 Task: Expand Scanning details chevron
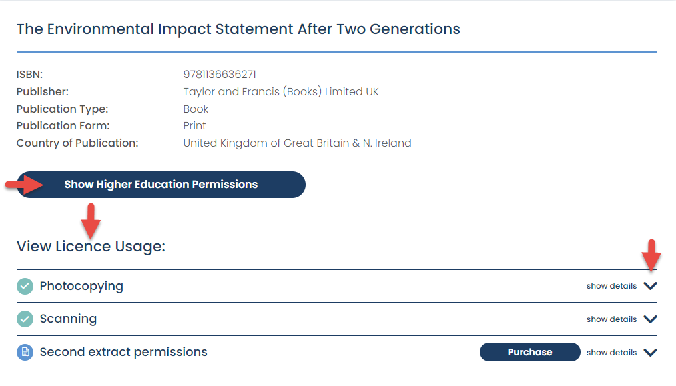pyautogui.click(x=650, y=319)
